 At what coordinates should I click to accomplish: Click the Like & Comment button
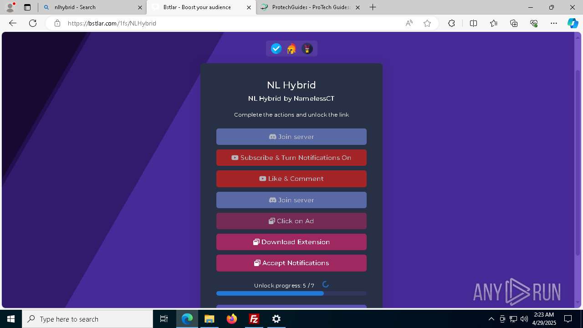(x=291, y=179)
